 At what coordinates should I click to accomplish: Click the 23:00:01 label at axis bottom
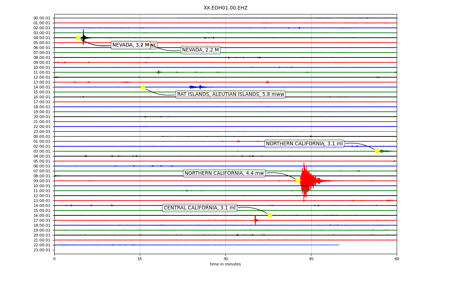coord(42,250)
